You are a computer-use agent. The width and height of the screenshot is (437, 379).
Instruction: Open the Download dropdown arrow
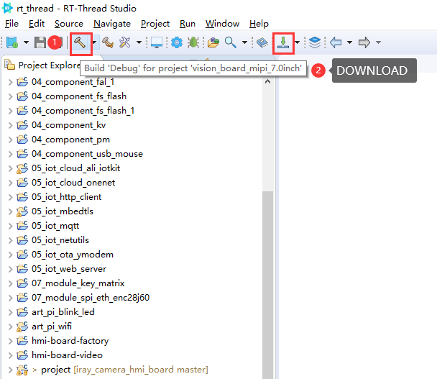click(x=298, y=42)
